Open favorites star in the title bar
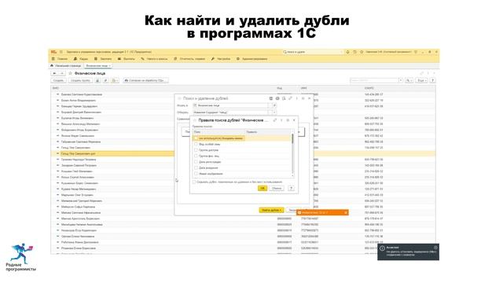503x283 pixels. (x=362, y=52)
